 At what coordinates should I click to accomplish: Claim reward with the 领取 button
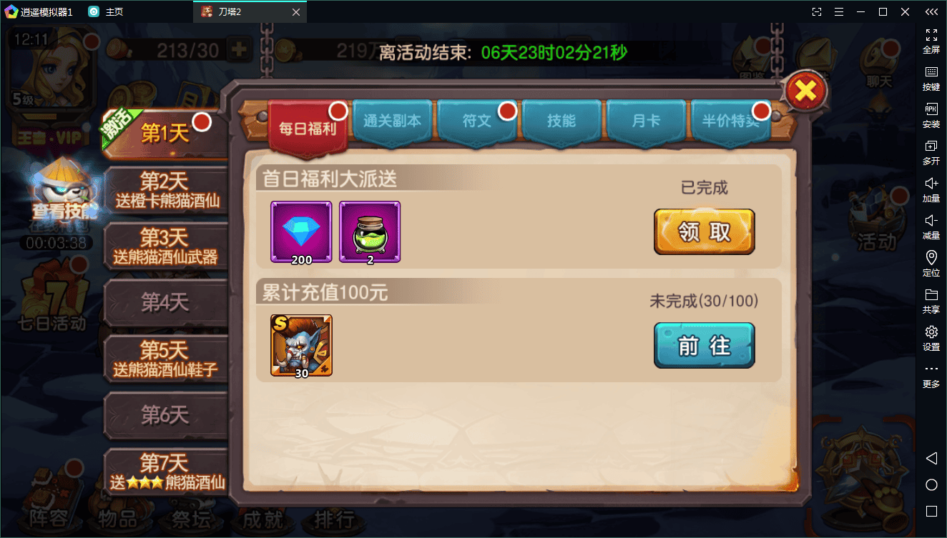[705, 231]
